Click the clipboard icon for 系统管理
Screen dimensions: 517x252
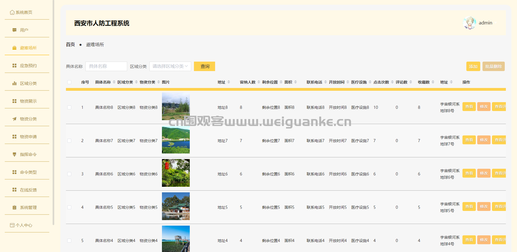(x=14, y=207)
